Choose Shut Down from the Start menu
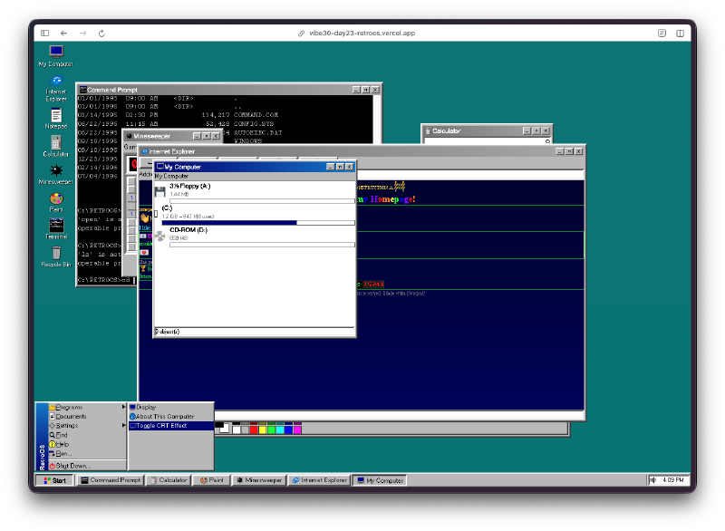This screenshot has width=725, height=531. click(73, 465)
